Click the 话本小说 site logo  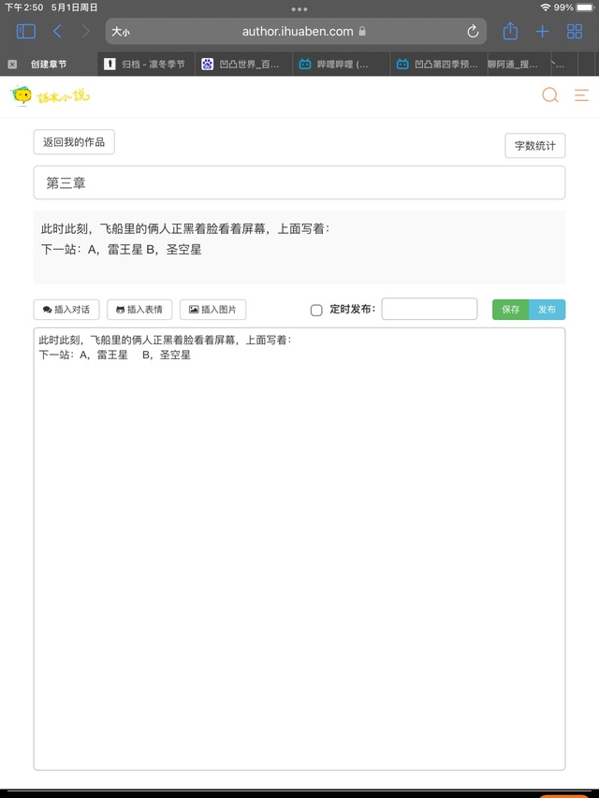pyautogui.click(x=50, y=95)
